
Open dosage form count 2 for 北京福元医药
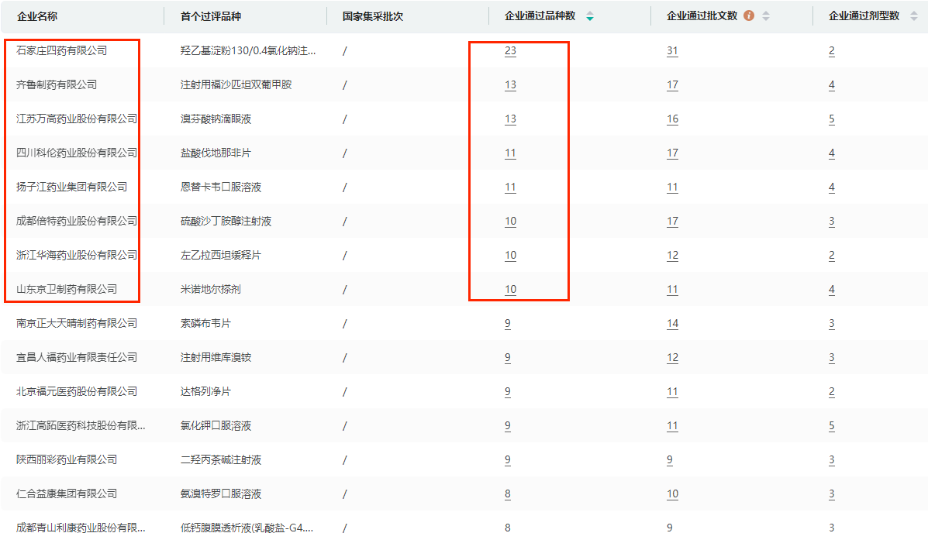[x=832, y=392]
